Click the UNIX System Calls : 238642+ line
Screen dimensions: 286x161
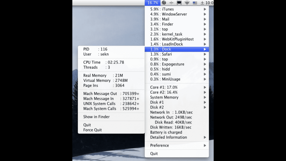111,104
